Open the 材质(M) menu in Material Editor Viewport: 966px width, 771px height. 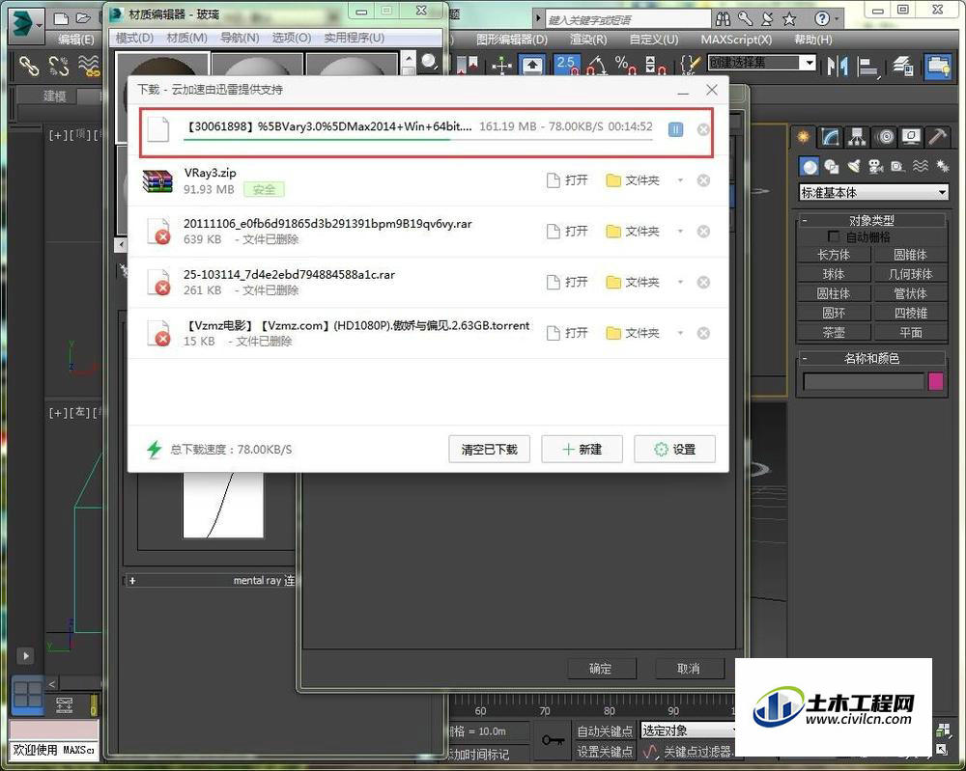(x=186, y=38)
